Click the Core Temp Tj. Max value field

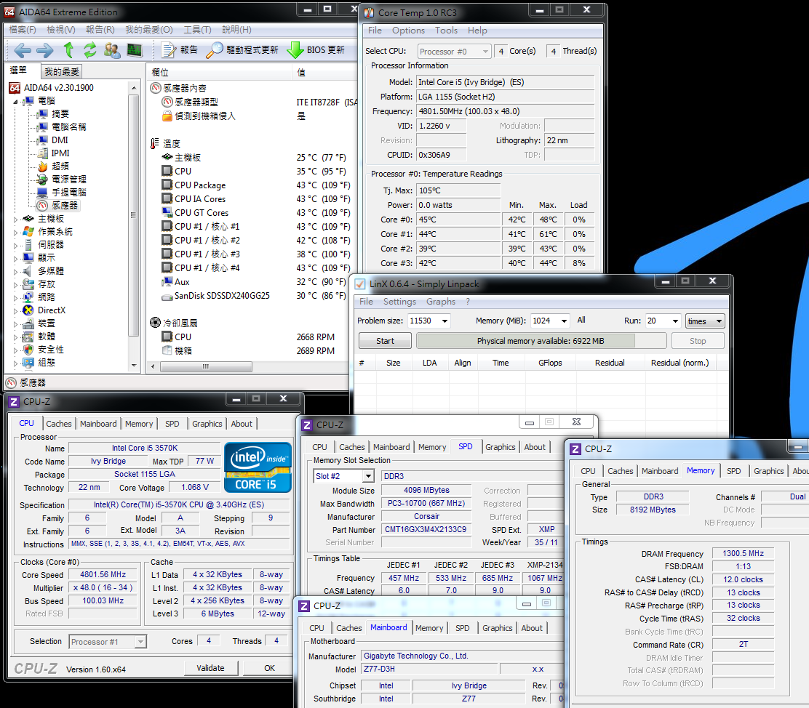pos(458,190)
